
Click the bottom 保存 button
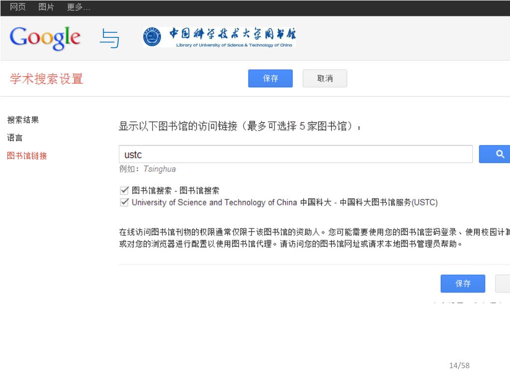(x=463, y=283)
